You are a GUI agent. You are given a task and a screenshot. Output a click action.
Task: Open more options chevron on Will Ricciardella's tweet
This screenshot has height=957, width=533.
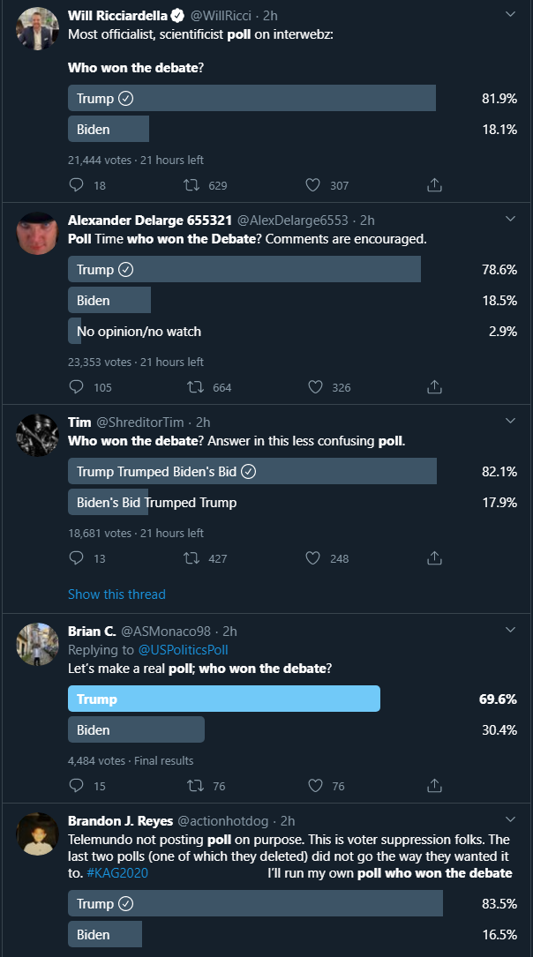[x=510, y=15]
